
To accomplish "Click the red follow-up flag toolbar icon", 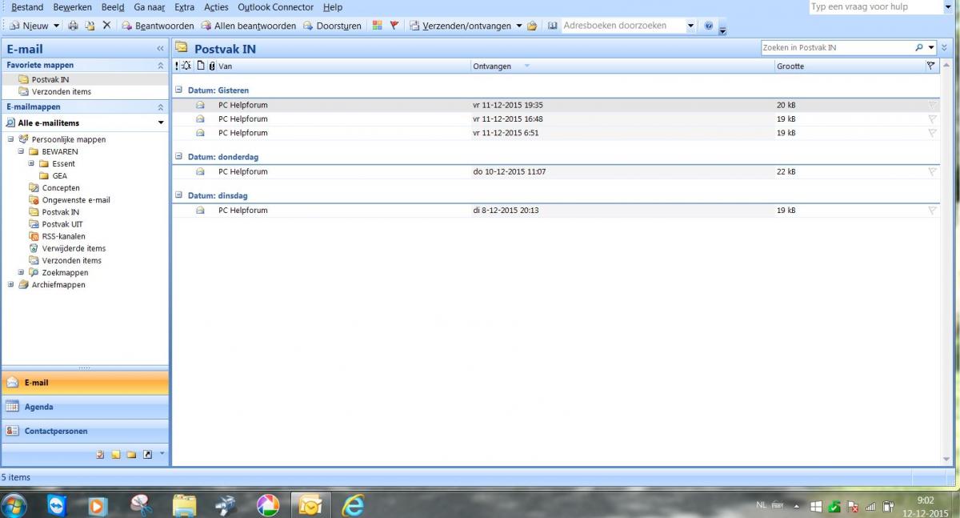I will [x=394, y=26].
